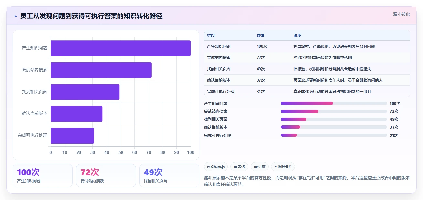This screenshot has width=423, height=200.
Task: Click the 找到相关页面 bar in the chart
Action: (85, 92)
